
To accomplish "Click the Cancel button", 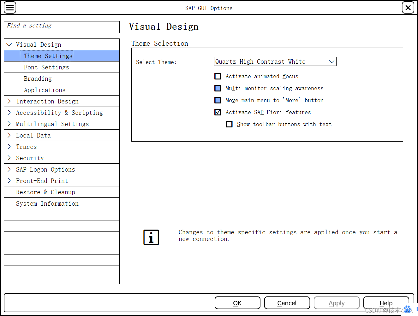I will [x=287, y=303].
